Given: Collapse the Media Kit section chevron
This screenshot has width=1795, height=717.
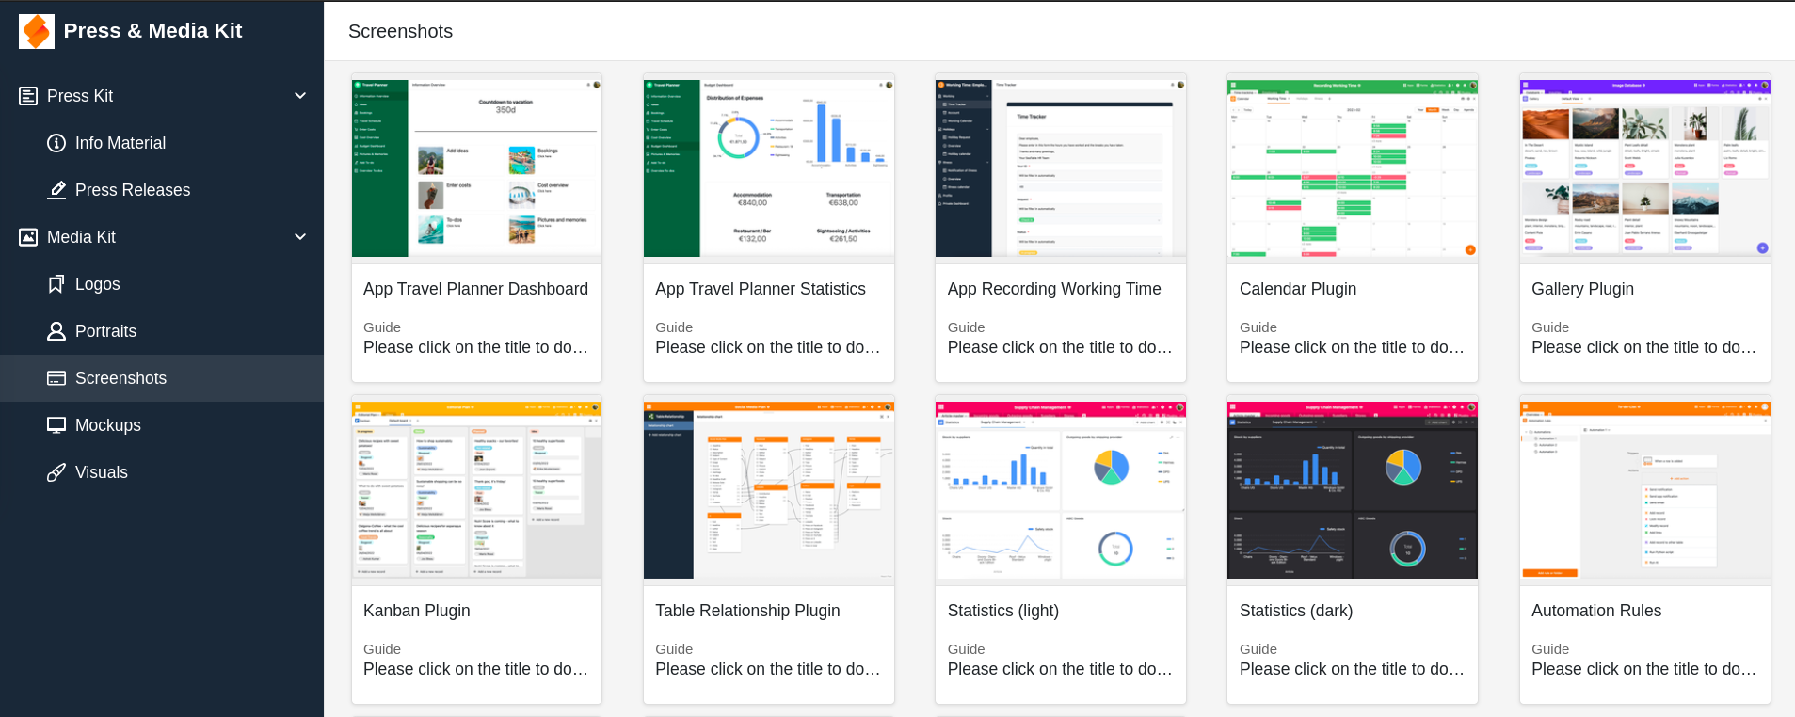Looking at the screenshot, I should tap(300, 237).
